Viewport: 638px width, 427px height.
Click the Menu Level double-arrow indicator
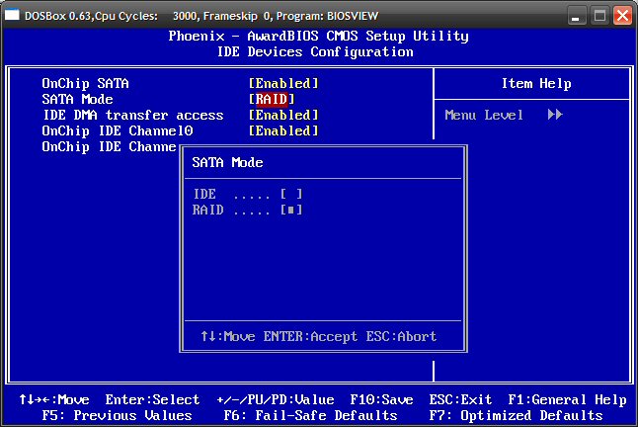(555, 115)
